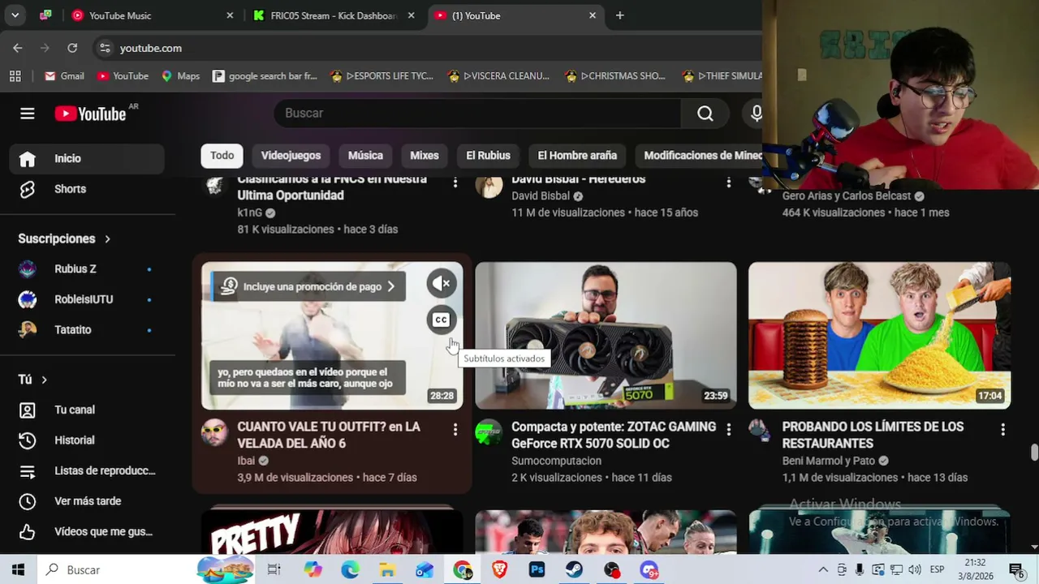
Task: Open a new browser tab
Action: 620,15
